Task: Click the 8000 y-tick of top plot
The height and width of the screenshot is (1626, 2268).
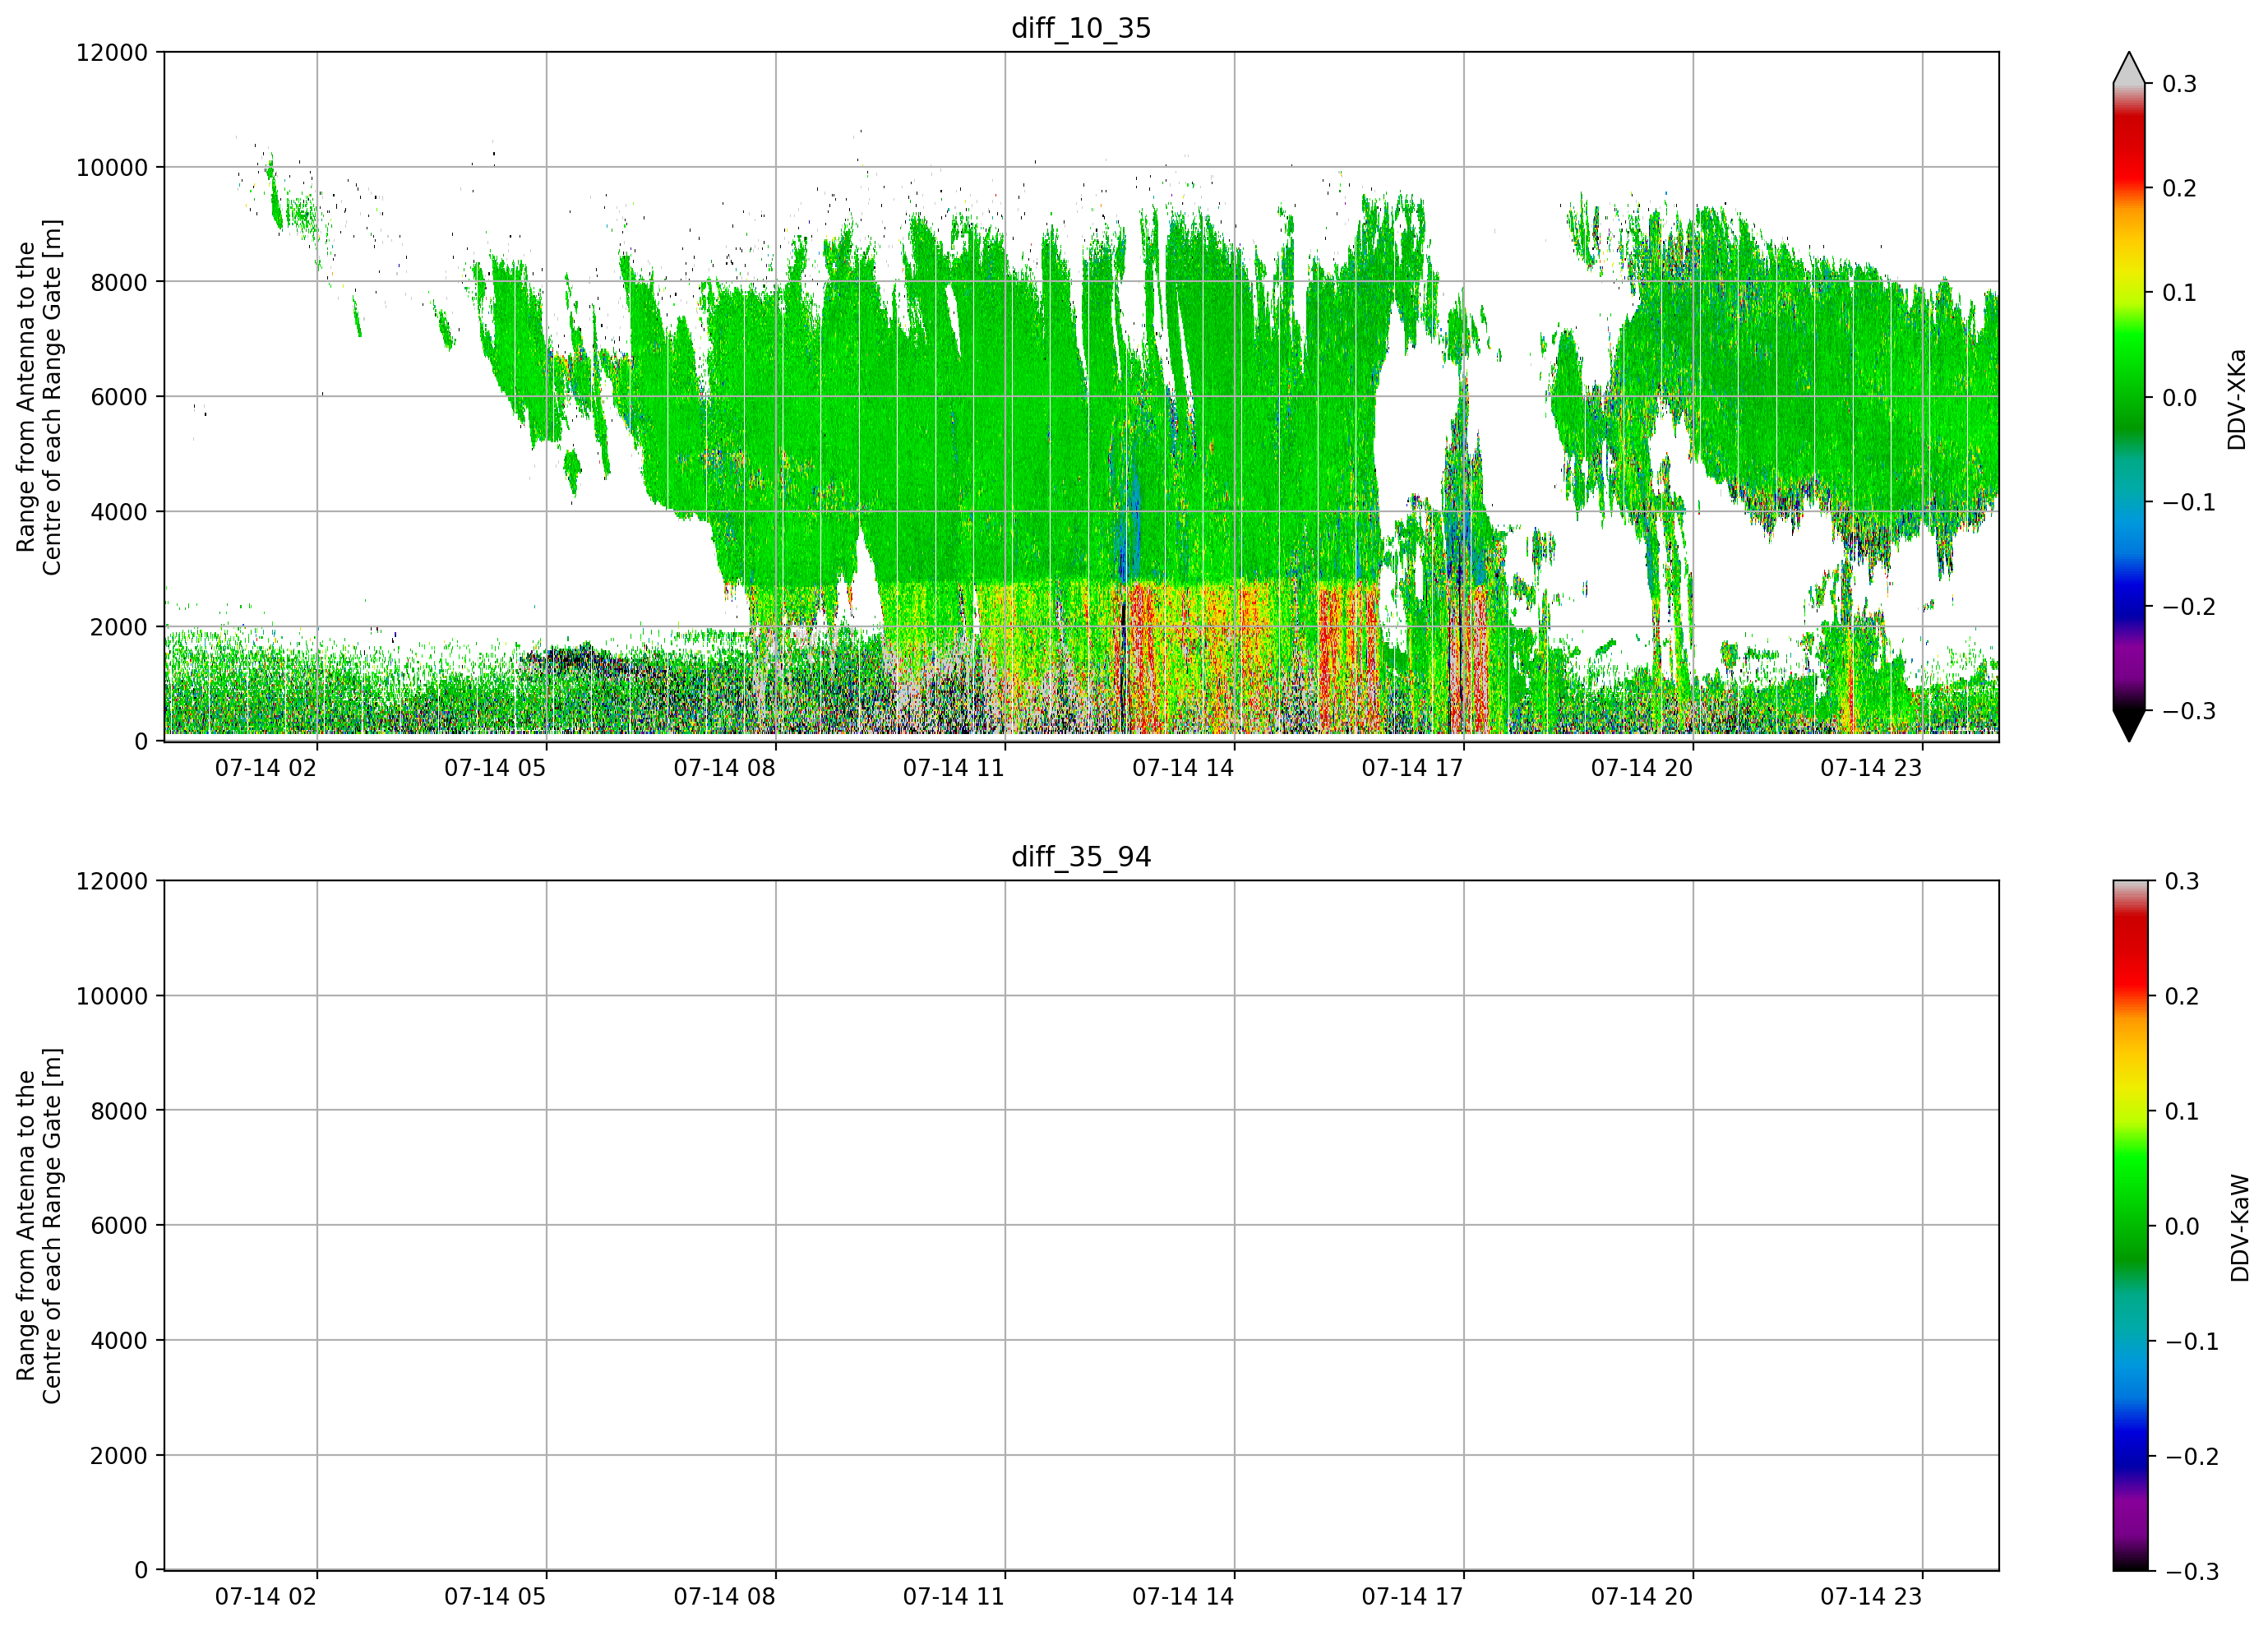Action: 119,283
